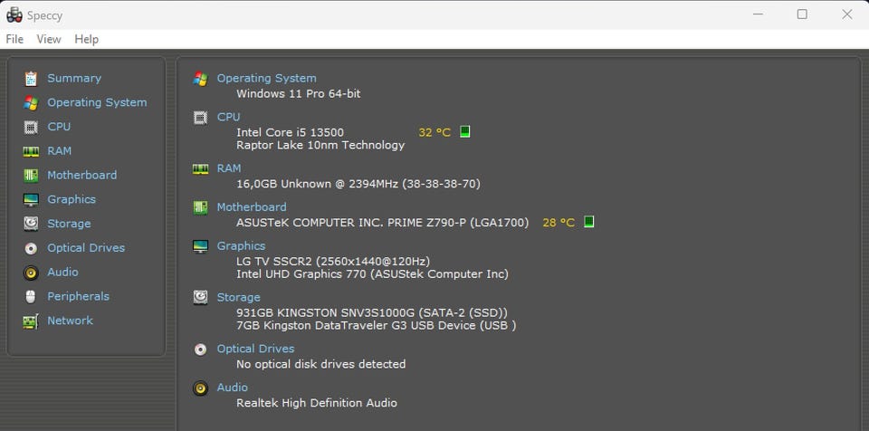Select the Graphics monitor icon in sidebar
The image size is (869, 431).
click(x=31, y=200)
